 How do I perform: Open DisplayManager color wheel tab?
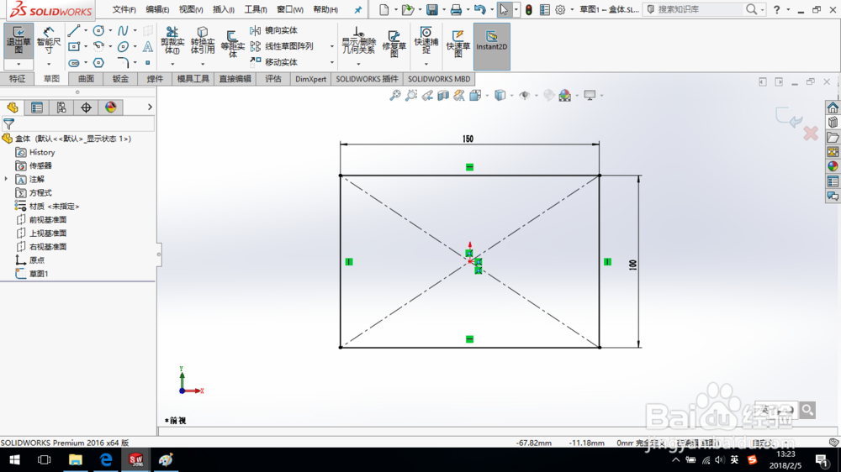pyautogui.click(x=110, y=108)
